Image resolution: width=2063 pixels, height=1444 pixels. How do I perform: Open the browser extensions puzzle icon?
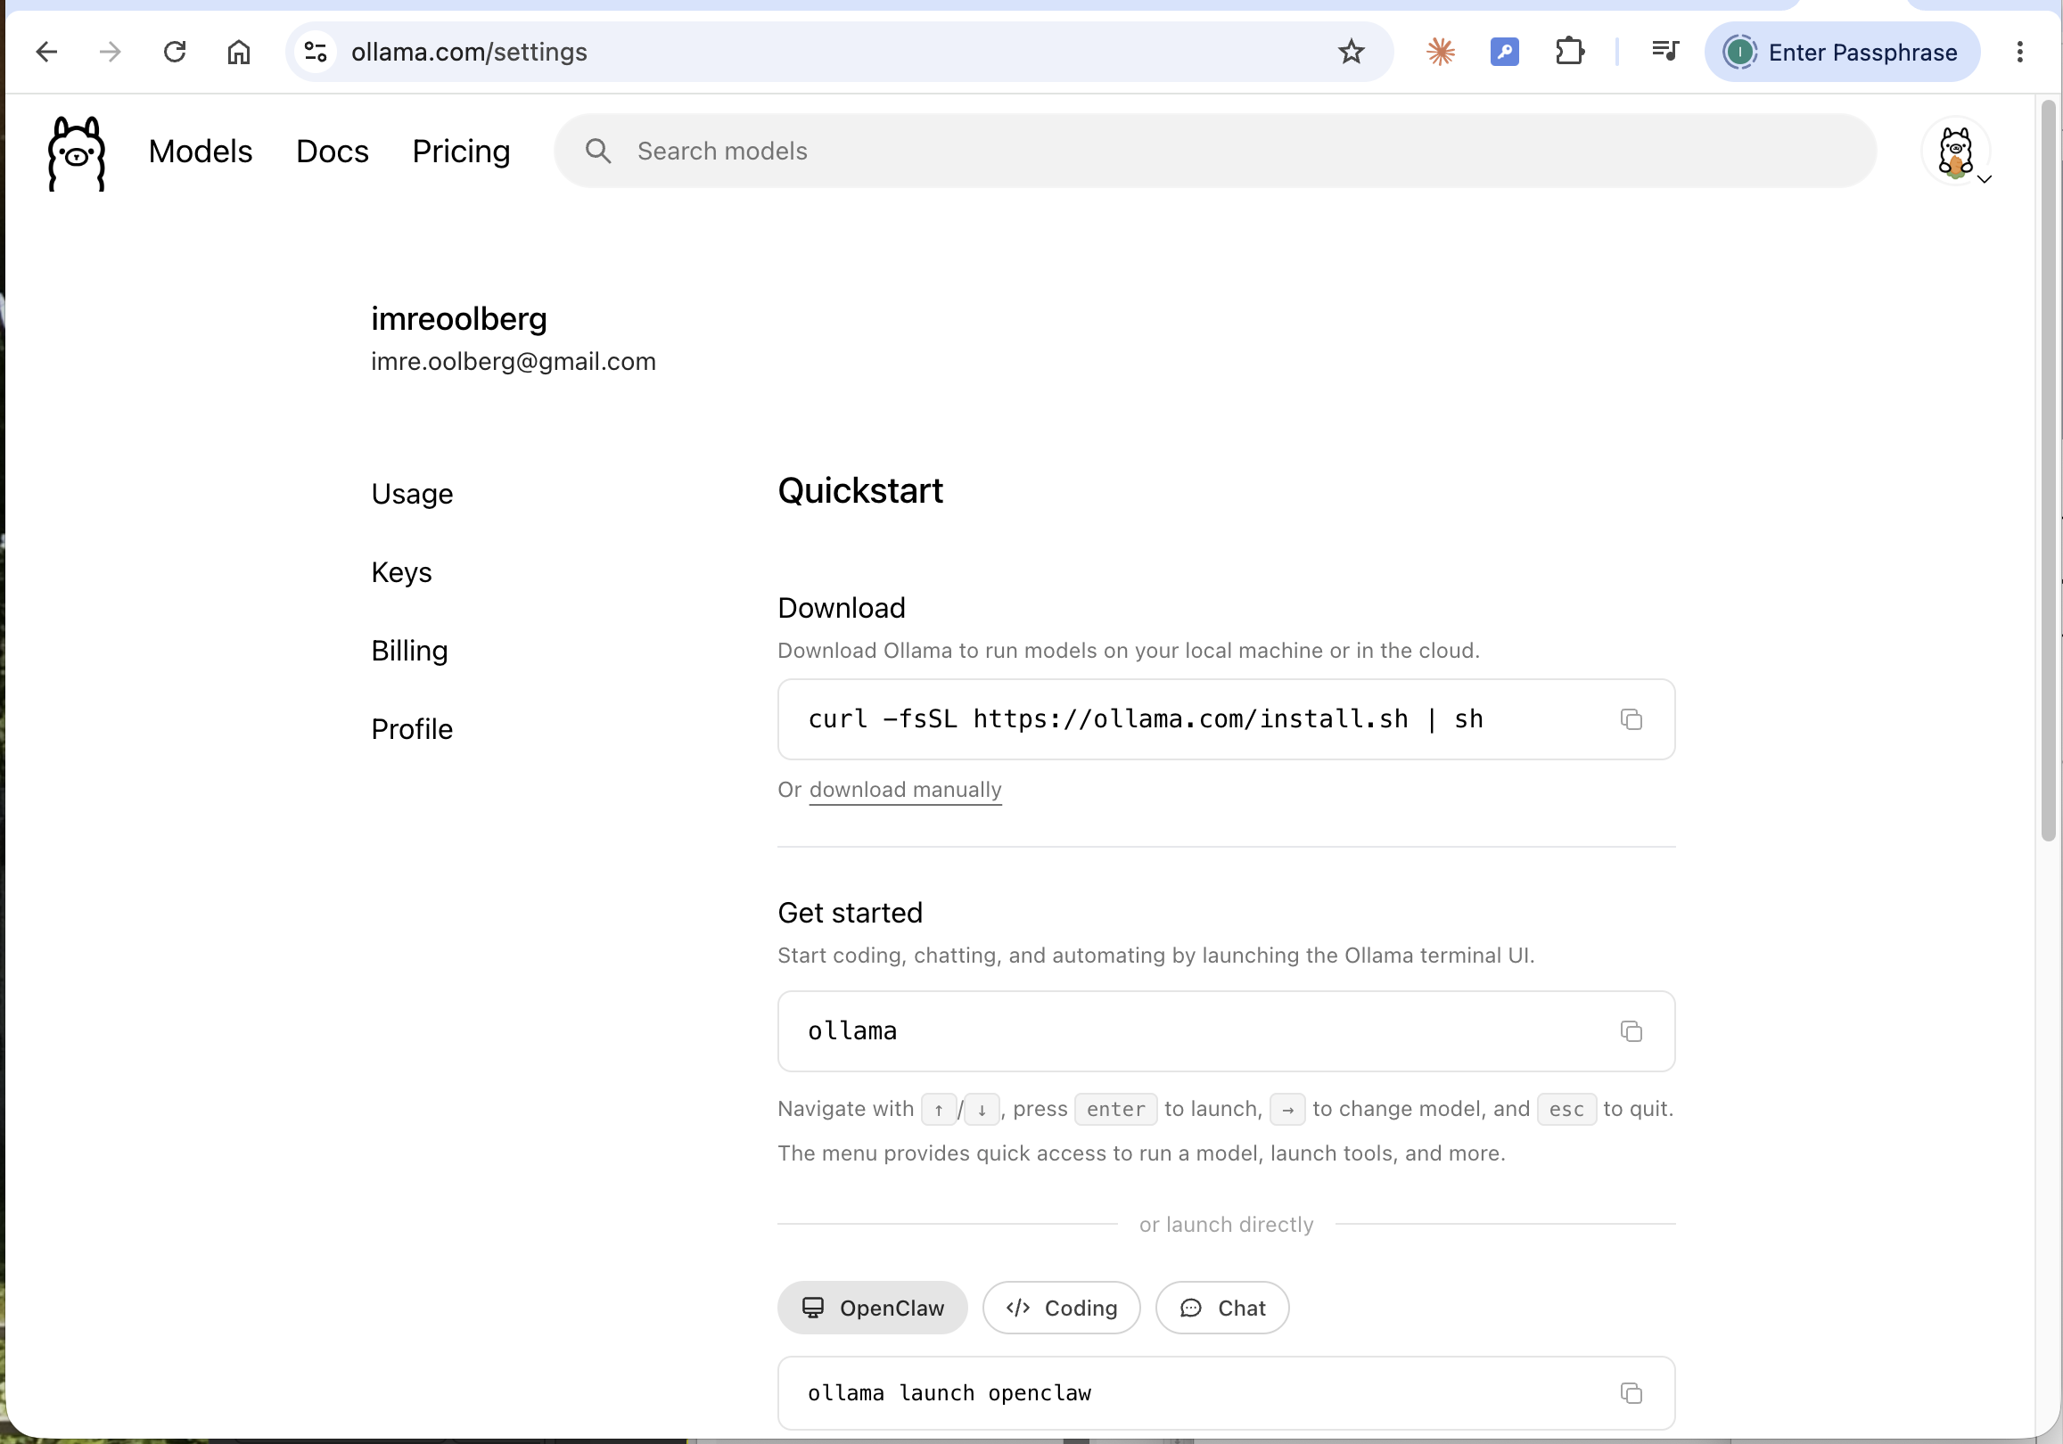click(1569, 52)
